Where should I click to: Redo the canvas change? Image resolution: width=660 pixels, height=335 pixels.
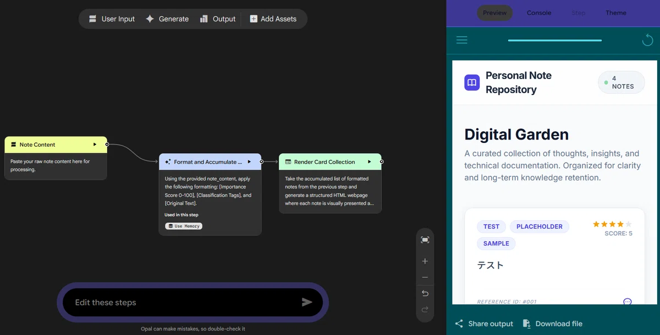[x=425, y=309]
